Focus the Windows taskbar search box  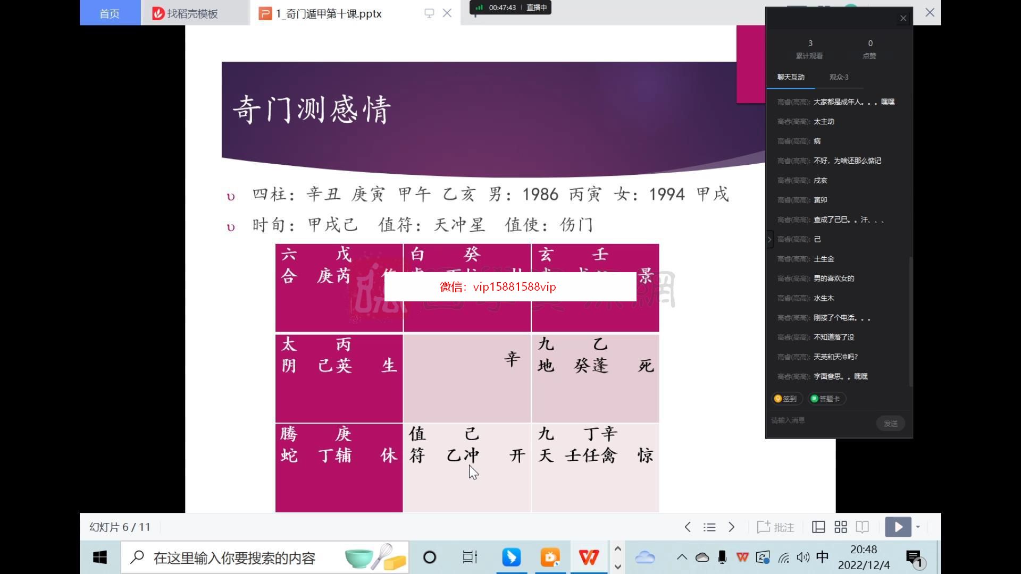pyautogui.click(x=265, y=558)
